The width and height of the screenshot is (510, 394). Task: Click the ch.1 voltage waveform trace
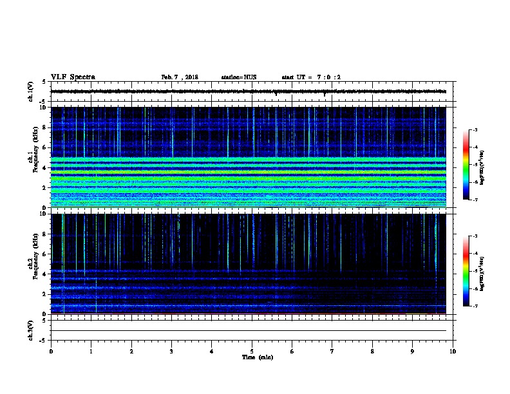248,91
